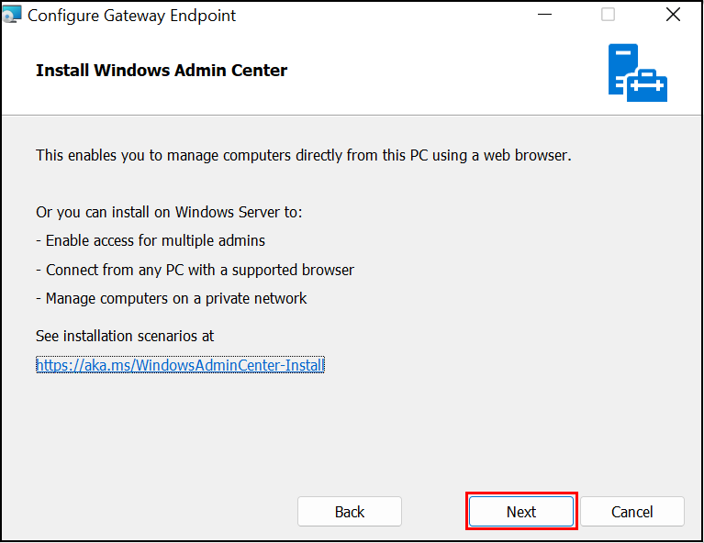Click the blue server toolbox logo
Screen dimensions: 704x543
click(x=638, y=72)
